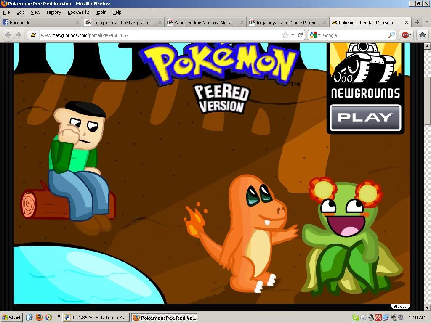Close the Facebook tab
Viewport: 431px width, 323px height.
tap(77, 23)
